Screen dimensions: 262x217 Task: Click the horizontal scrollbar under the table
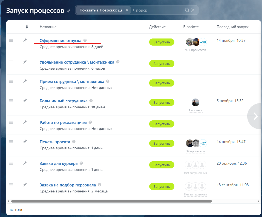coord(110,201)
